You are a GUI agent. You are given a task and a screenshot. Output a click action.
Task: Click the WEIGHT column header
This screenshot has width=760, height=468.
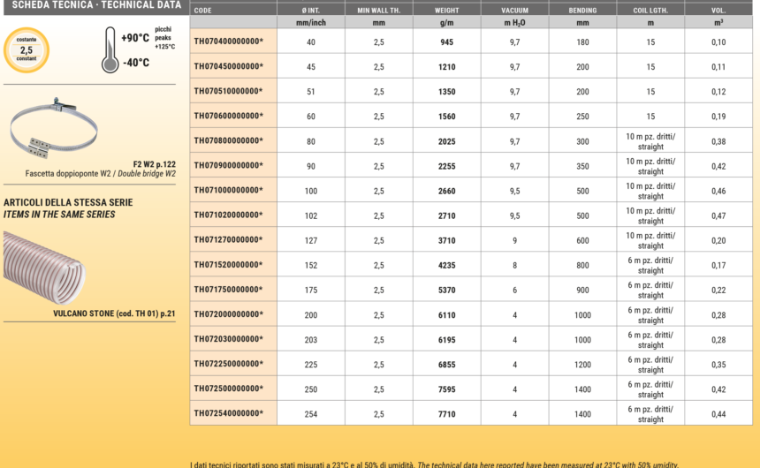[x=446, y=10]
